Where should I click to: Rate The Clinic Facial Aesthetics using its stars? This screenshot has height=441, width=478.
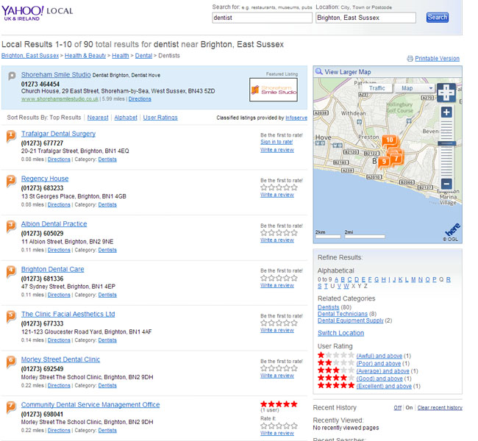279,323
